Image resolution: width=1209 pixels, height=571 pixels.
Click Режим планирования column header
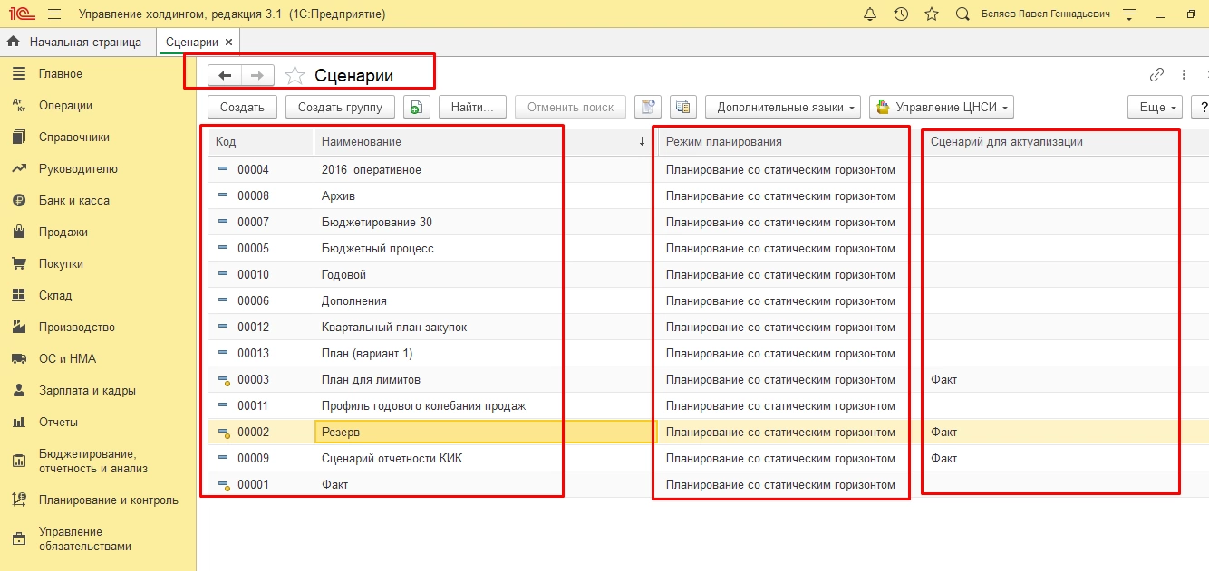pyautogui.click(x=789, y=141)
